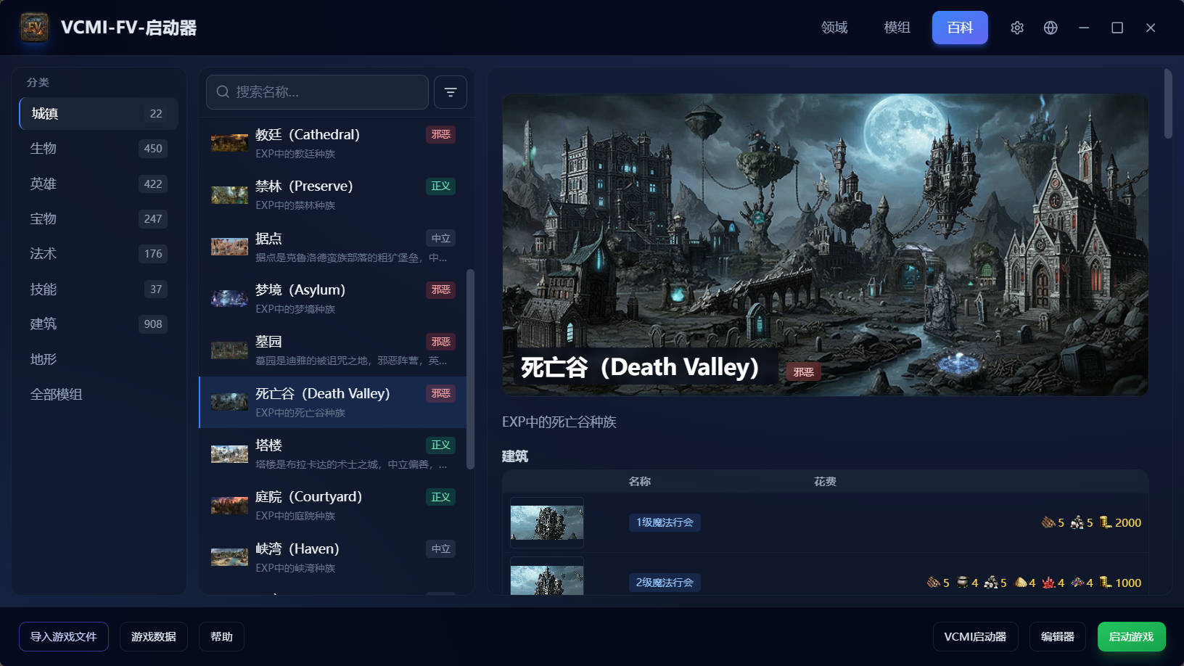1184x666 pixels.
Task: Click the filter icon beside the search box
Action: tap(451, 92)
